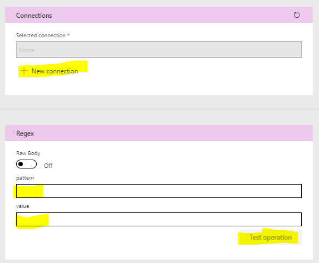Click the horizontal divider between sections
The height and width of the screenshot is (263, 319).
159,110
